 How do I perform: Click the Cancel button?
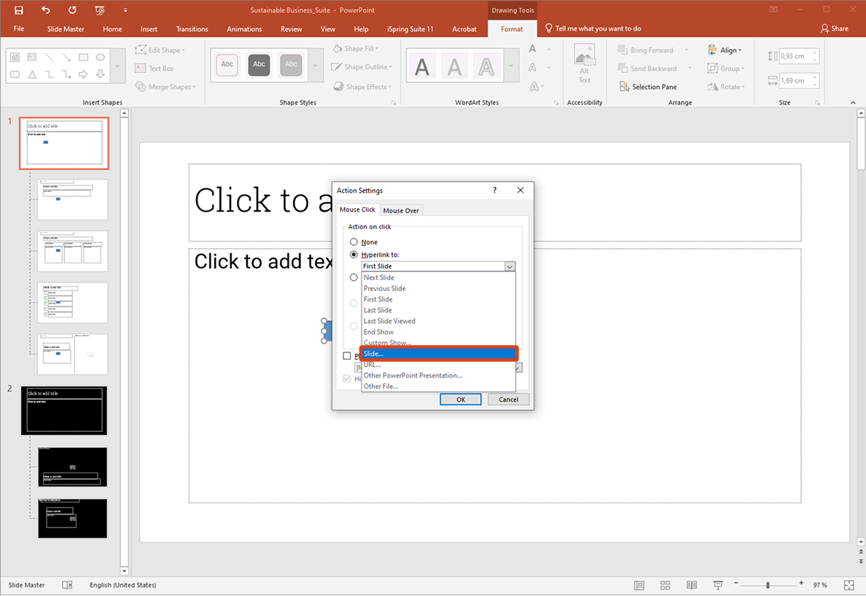[x=508, y=399]
